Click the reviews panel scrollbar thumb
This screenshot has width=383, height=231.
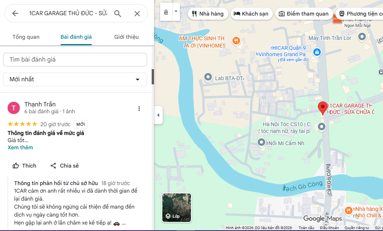click(x=153, y=77)
